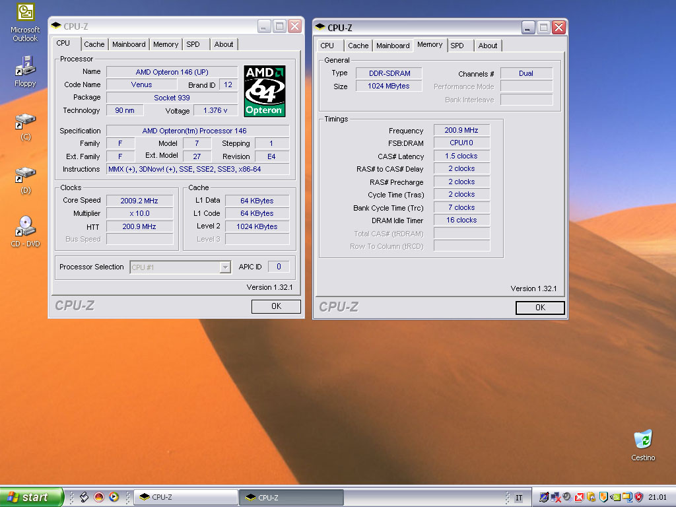The width and height of the screenshot is (676, 507).
Task: Click the chip icon in left CPU-Z title bar
Action: (x=56, y=26)
